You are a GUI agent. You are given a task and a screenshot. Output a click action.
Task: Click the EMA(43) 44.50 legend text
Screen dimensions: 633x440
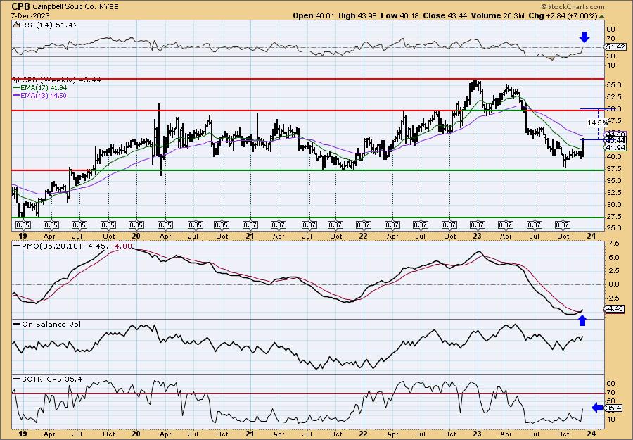click(x=44, y=96)
